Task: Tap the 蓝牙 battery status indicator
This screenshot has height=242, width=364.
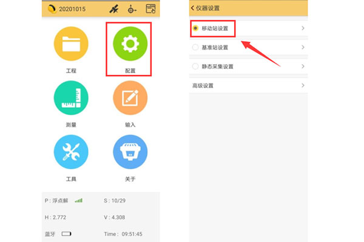Action: (66, 233)
